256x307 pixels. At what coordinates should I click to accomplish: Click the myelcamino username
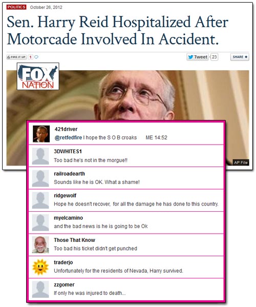pyautogui.click(x=68, y=218)
